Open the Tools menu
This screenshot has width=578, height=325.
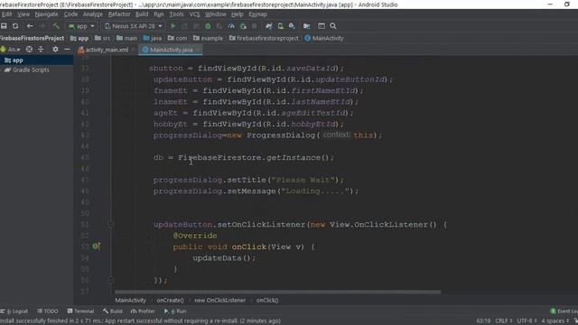point(177,14)
